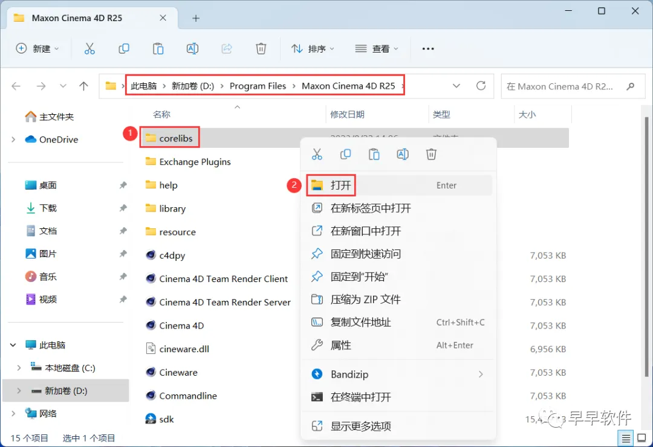653x447 pixels.
Task: Go back with the left arrow
Action: point(16,86)
